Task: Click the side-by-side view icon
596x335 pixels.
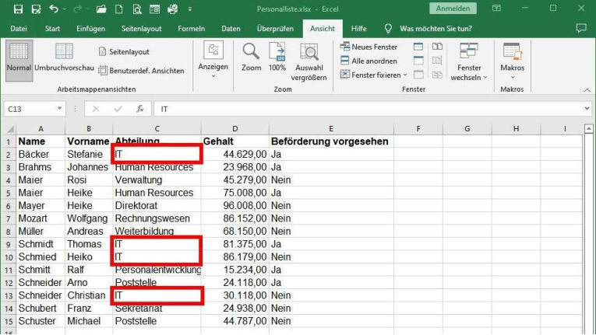Action: pyautogui.click(x=437, y=47)
